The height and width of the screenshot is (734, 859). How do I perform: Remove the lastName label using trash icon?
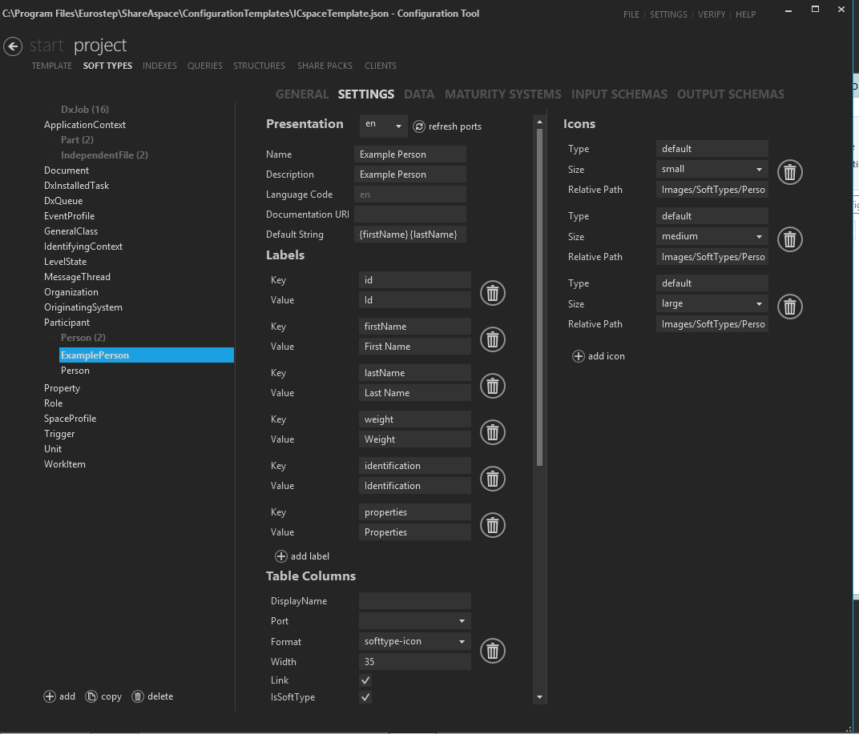[x=493, y=386]
